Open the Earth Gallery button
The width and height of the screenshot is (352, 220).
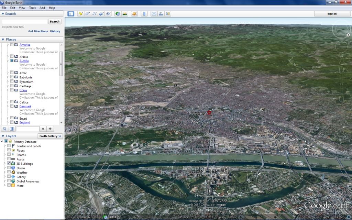tap(50, 136)
